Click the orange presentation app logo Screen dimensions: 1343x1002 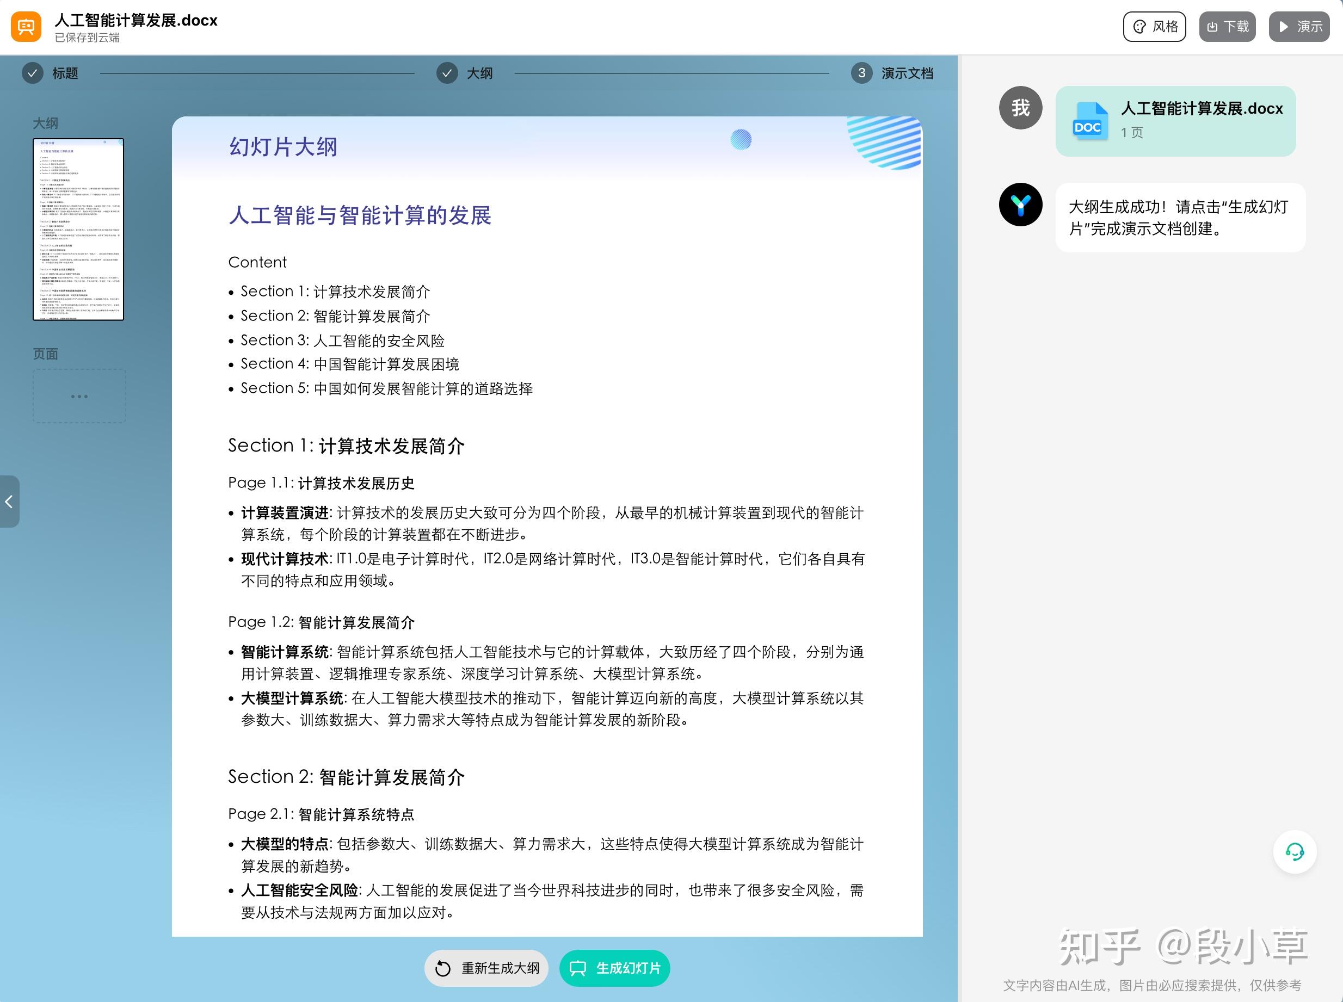coord(26,27)
